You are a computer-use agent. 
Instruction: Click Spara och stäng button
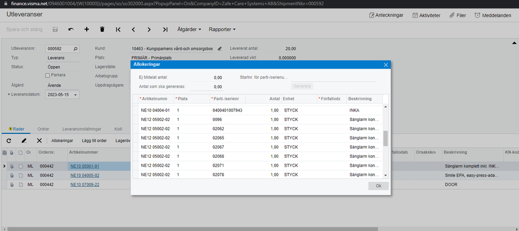[x=24, y=30]
